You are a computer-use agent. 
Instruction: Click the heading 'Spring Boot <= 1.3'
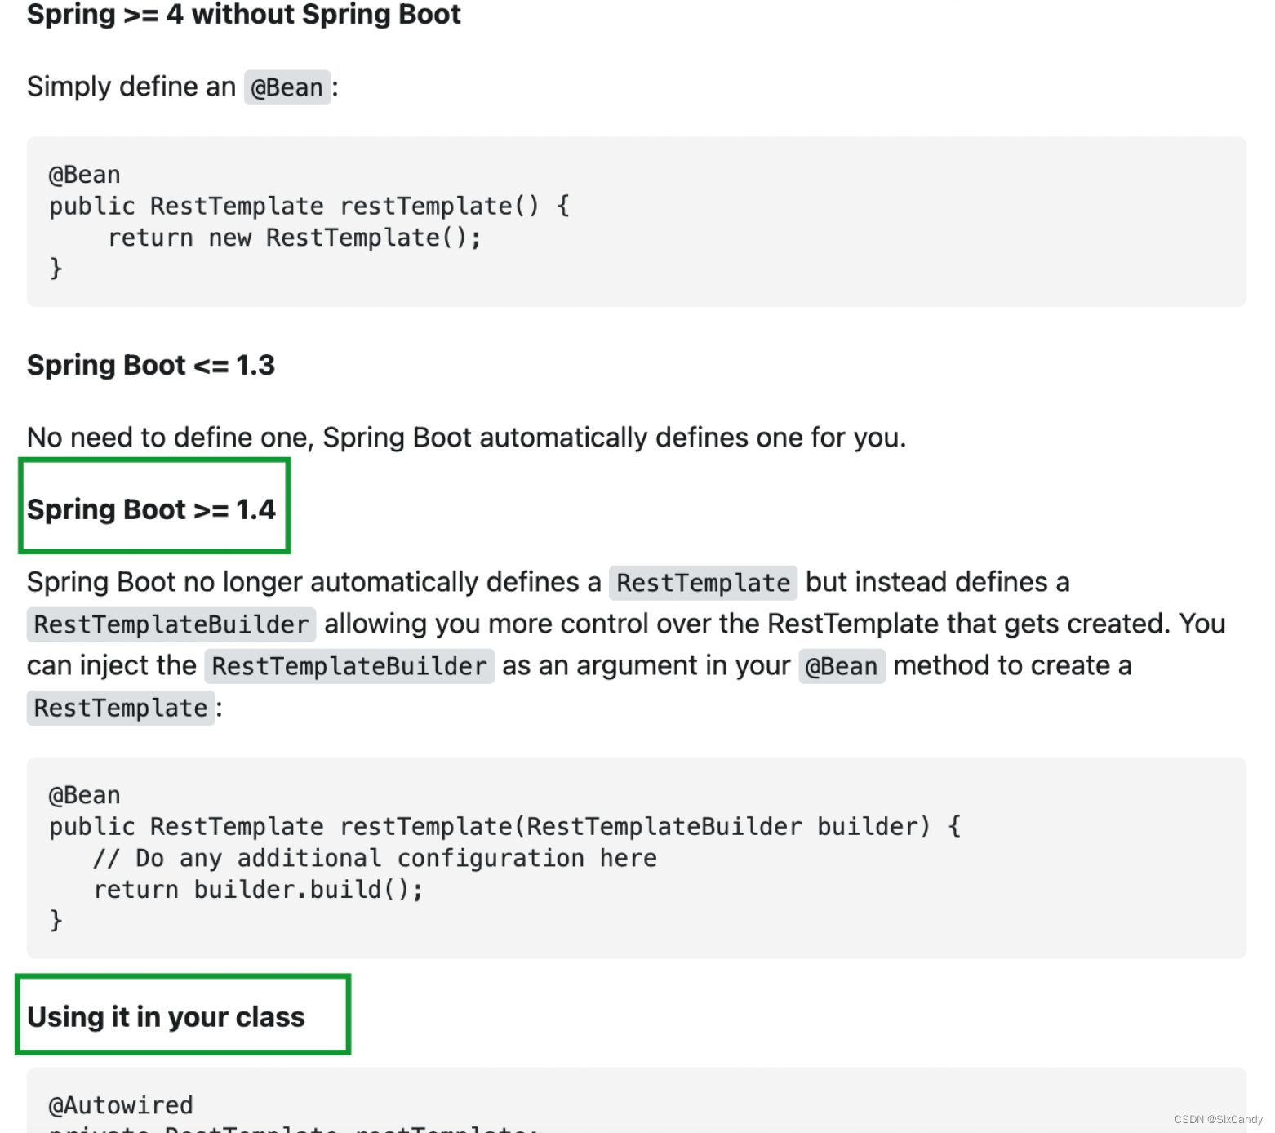[151, 365]
